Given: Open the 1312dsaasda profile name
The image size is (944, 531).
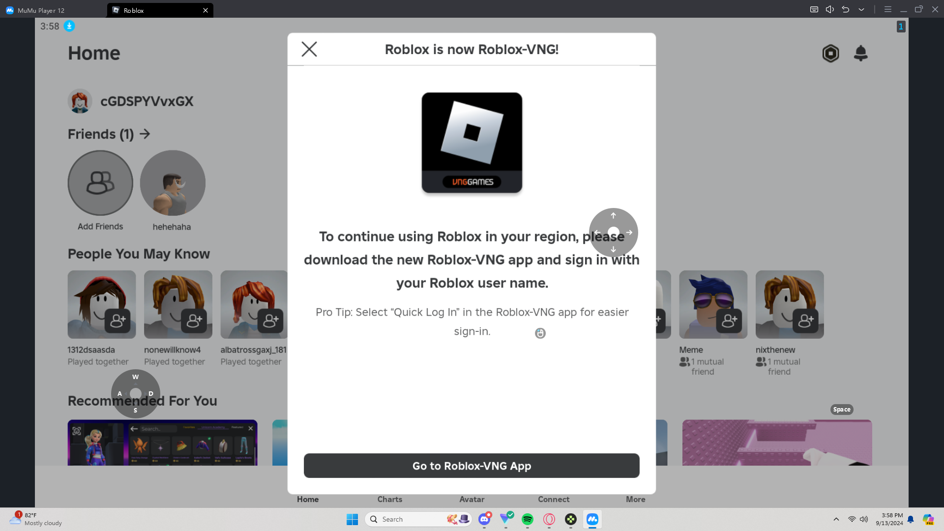Looking at the screenshot, I should click(x=91, y=350).
